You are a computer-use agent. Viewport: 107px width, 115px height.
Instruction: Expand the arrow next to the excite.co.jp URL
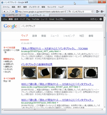click(80, 87)
